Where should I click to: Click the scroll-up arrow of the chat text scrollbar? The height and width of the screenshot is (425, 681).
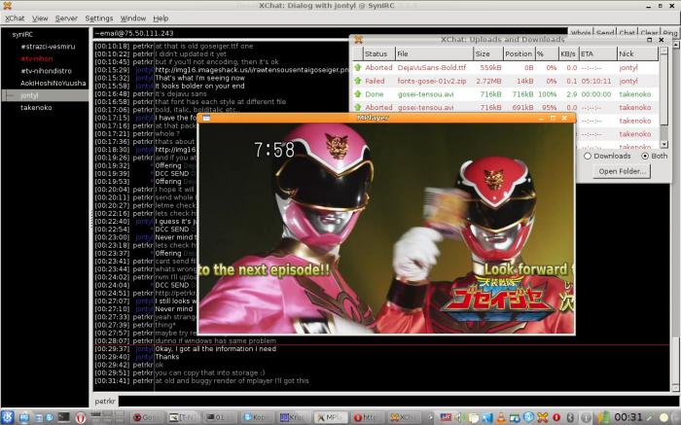(676, 45)
